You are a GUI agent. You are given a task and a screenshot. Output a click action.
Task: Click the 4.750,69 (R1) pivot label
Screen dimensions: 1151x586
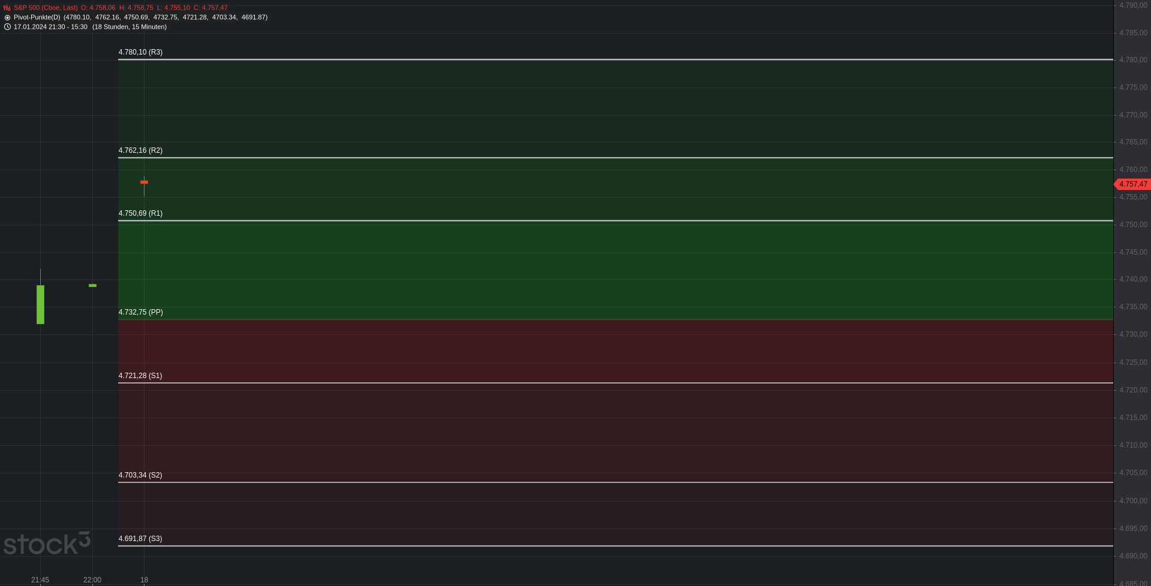coord(140,213)
